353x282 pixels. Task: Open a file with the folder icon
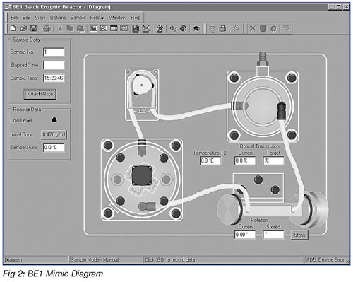tap(23, 28)
